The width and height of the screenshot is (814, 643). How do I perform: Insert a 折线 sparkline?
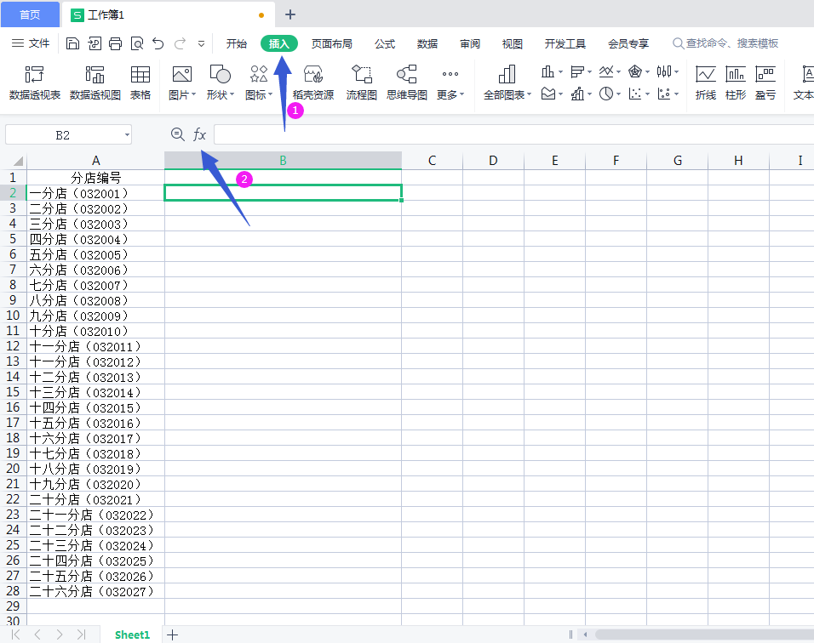706,83
